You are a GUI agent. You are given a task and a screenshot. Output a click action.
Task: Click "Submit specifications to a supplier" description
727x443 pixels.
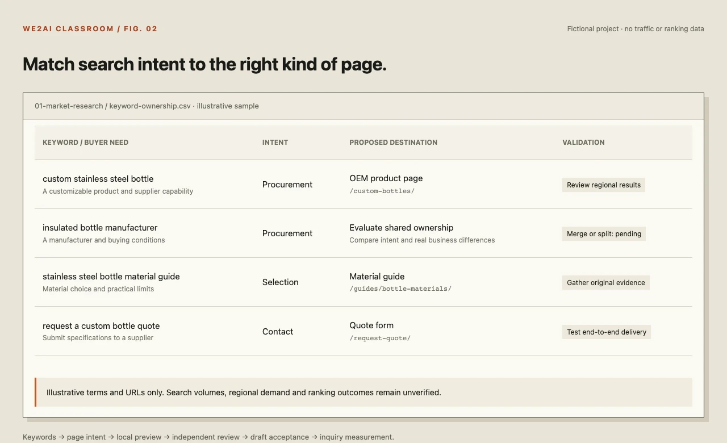[98, 338]
